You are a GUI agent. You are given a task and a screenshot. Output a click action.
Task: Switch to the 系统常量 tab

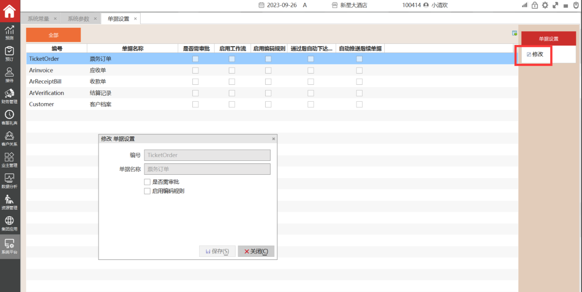(x=38, y=19)
